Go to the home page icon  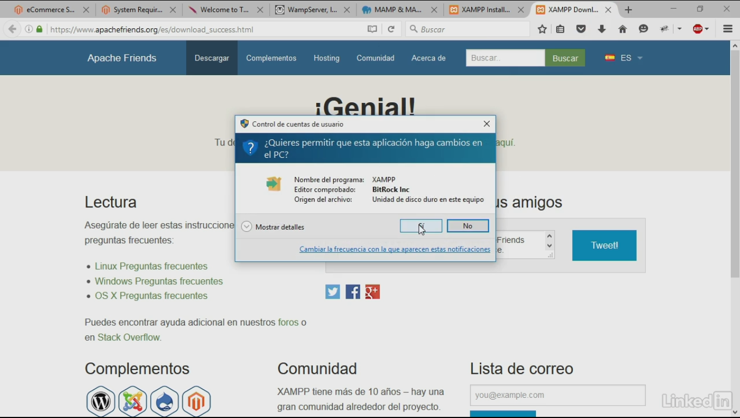[622, 29]
